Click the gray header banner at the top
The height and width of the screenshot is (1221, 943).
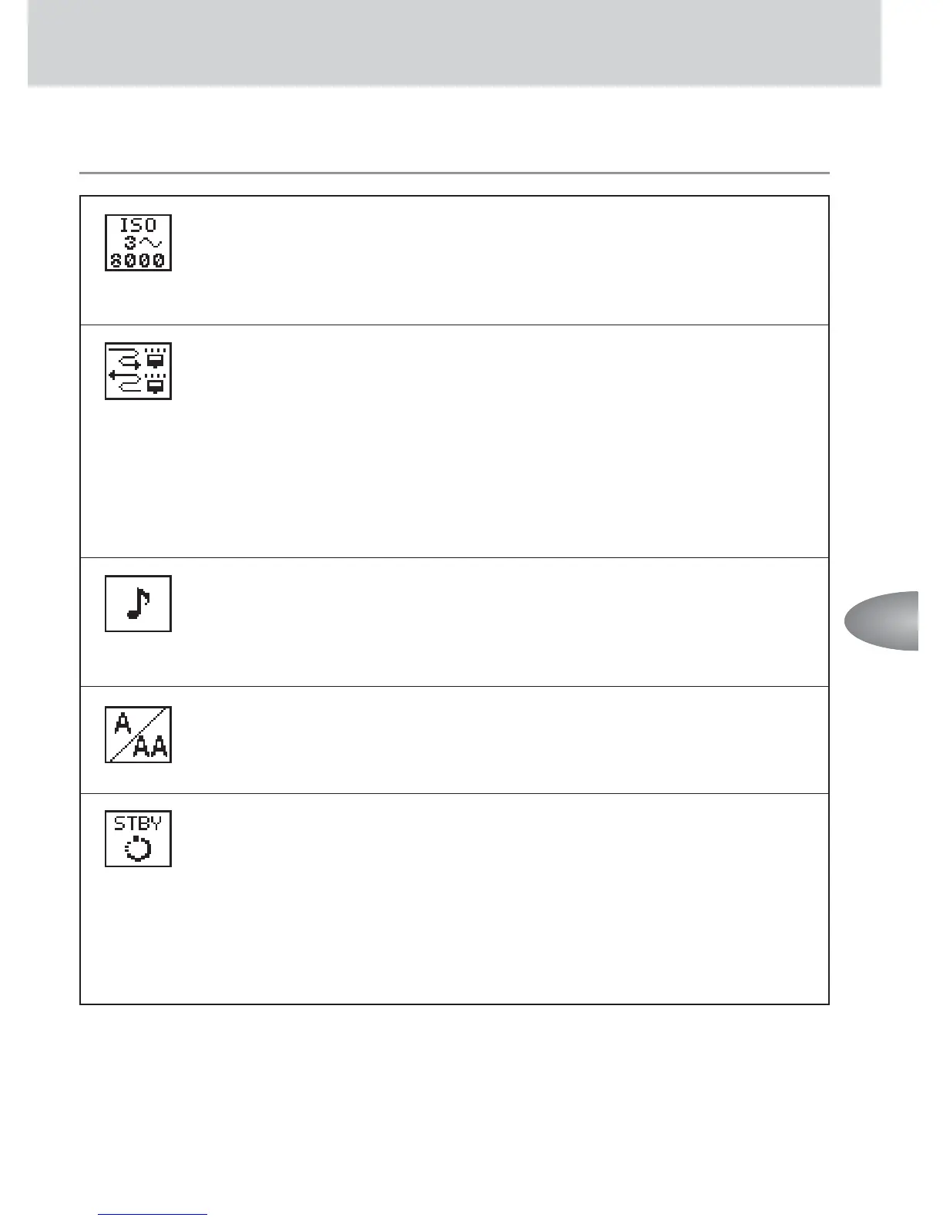coord(455,42)
